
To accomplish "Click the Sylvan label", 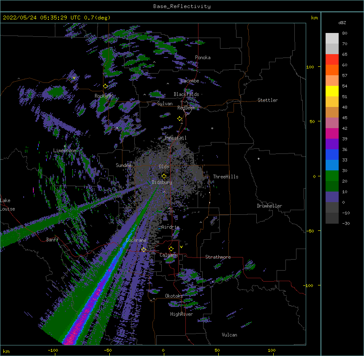I will pyautogui.click(x=165, y=104).
